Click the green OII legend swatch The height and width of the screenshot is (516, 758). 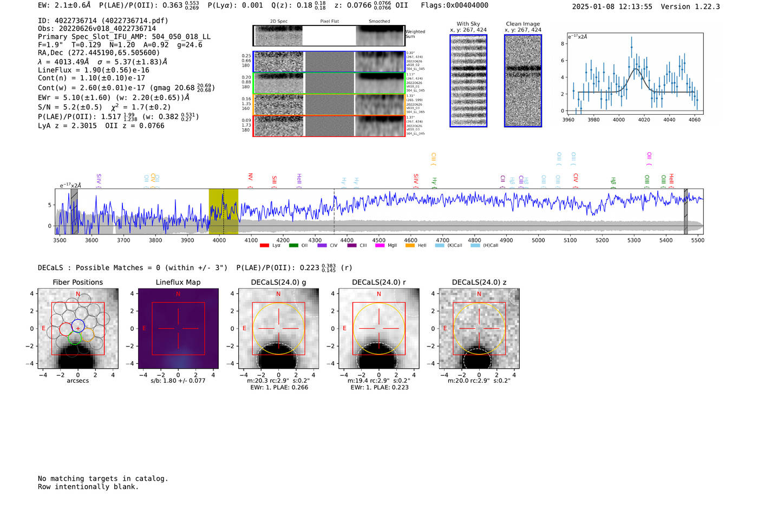pos(293,246)
